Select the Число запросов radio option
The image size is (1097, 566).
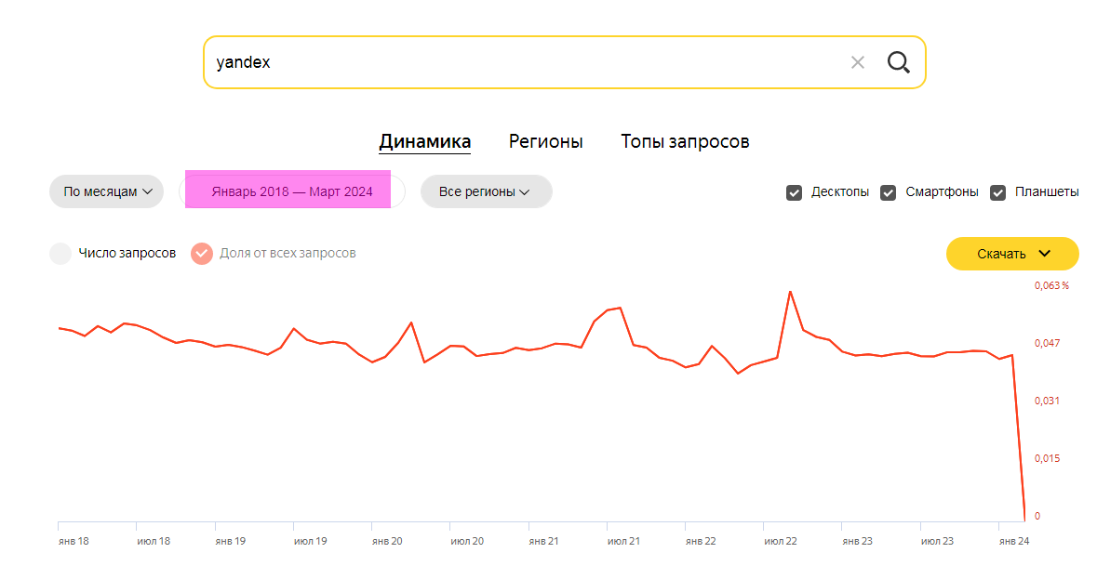60,254
